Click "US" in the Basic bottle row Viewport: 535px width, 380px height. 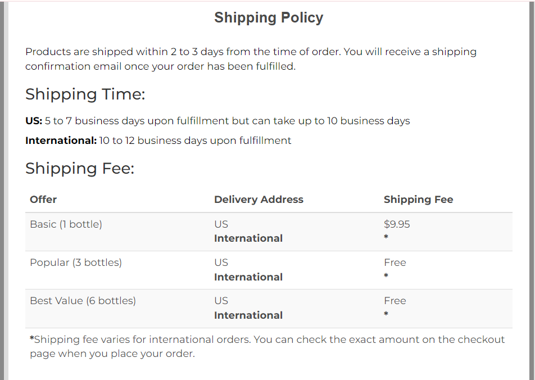click(221, 224)
